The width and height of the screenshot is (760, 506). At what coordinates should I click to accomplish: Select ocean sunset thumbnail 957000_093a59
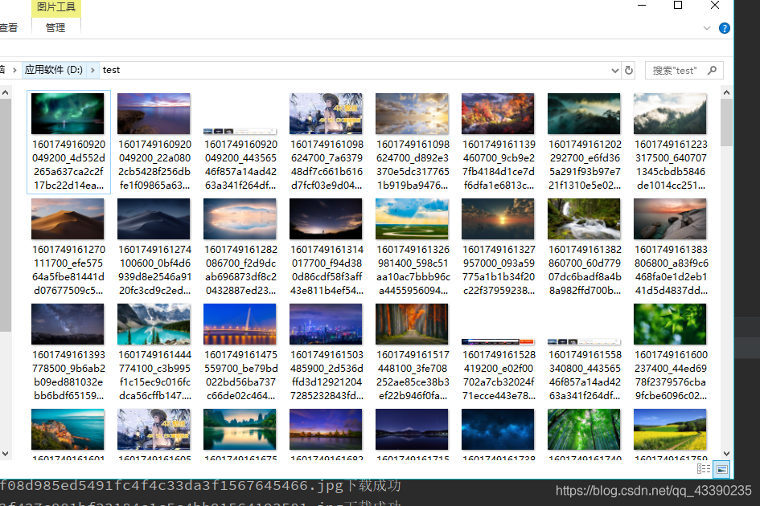[498, 218]
